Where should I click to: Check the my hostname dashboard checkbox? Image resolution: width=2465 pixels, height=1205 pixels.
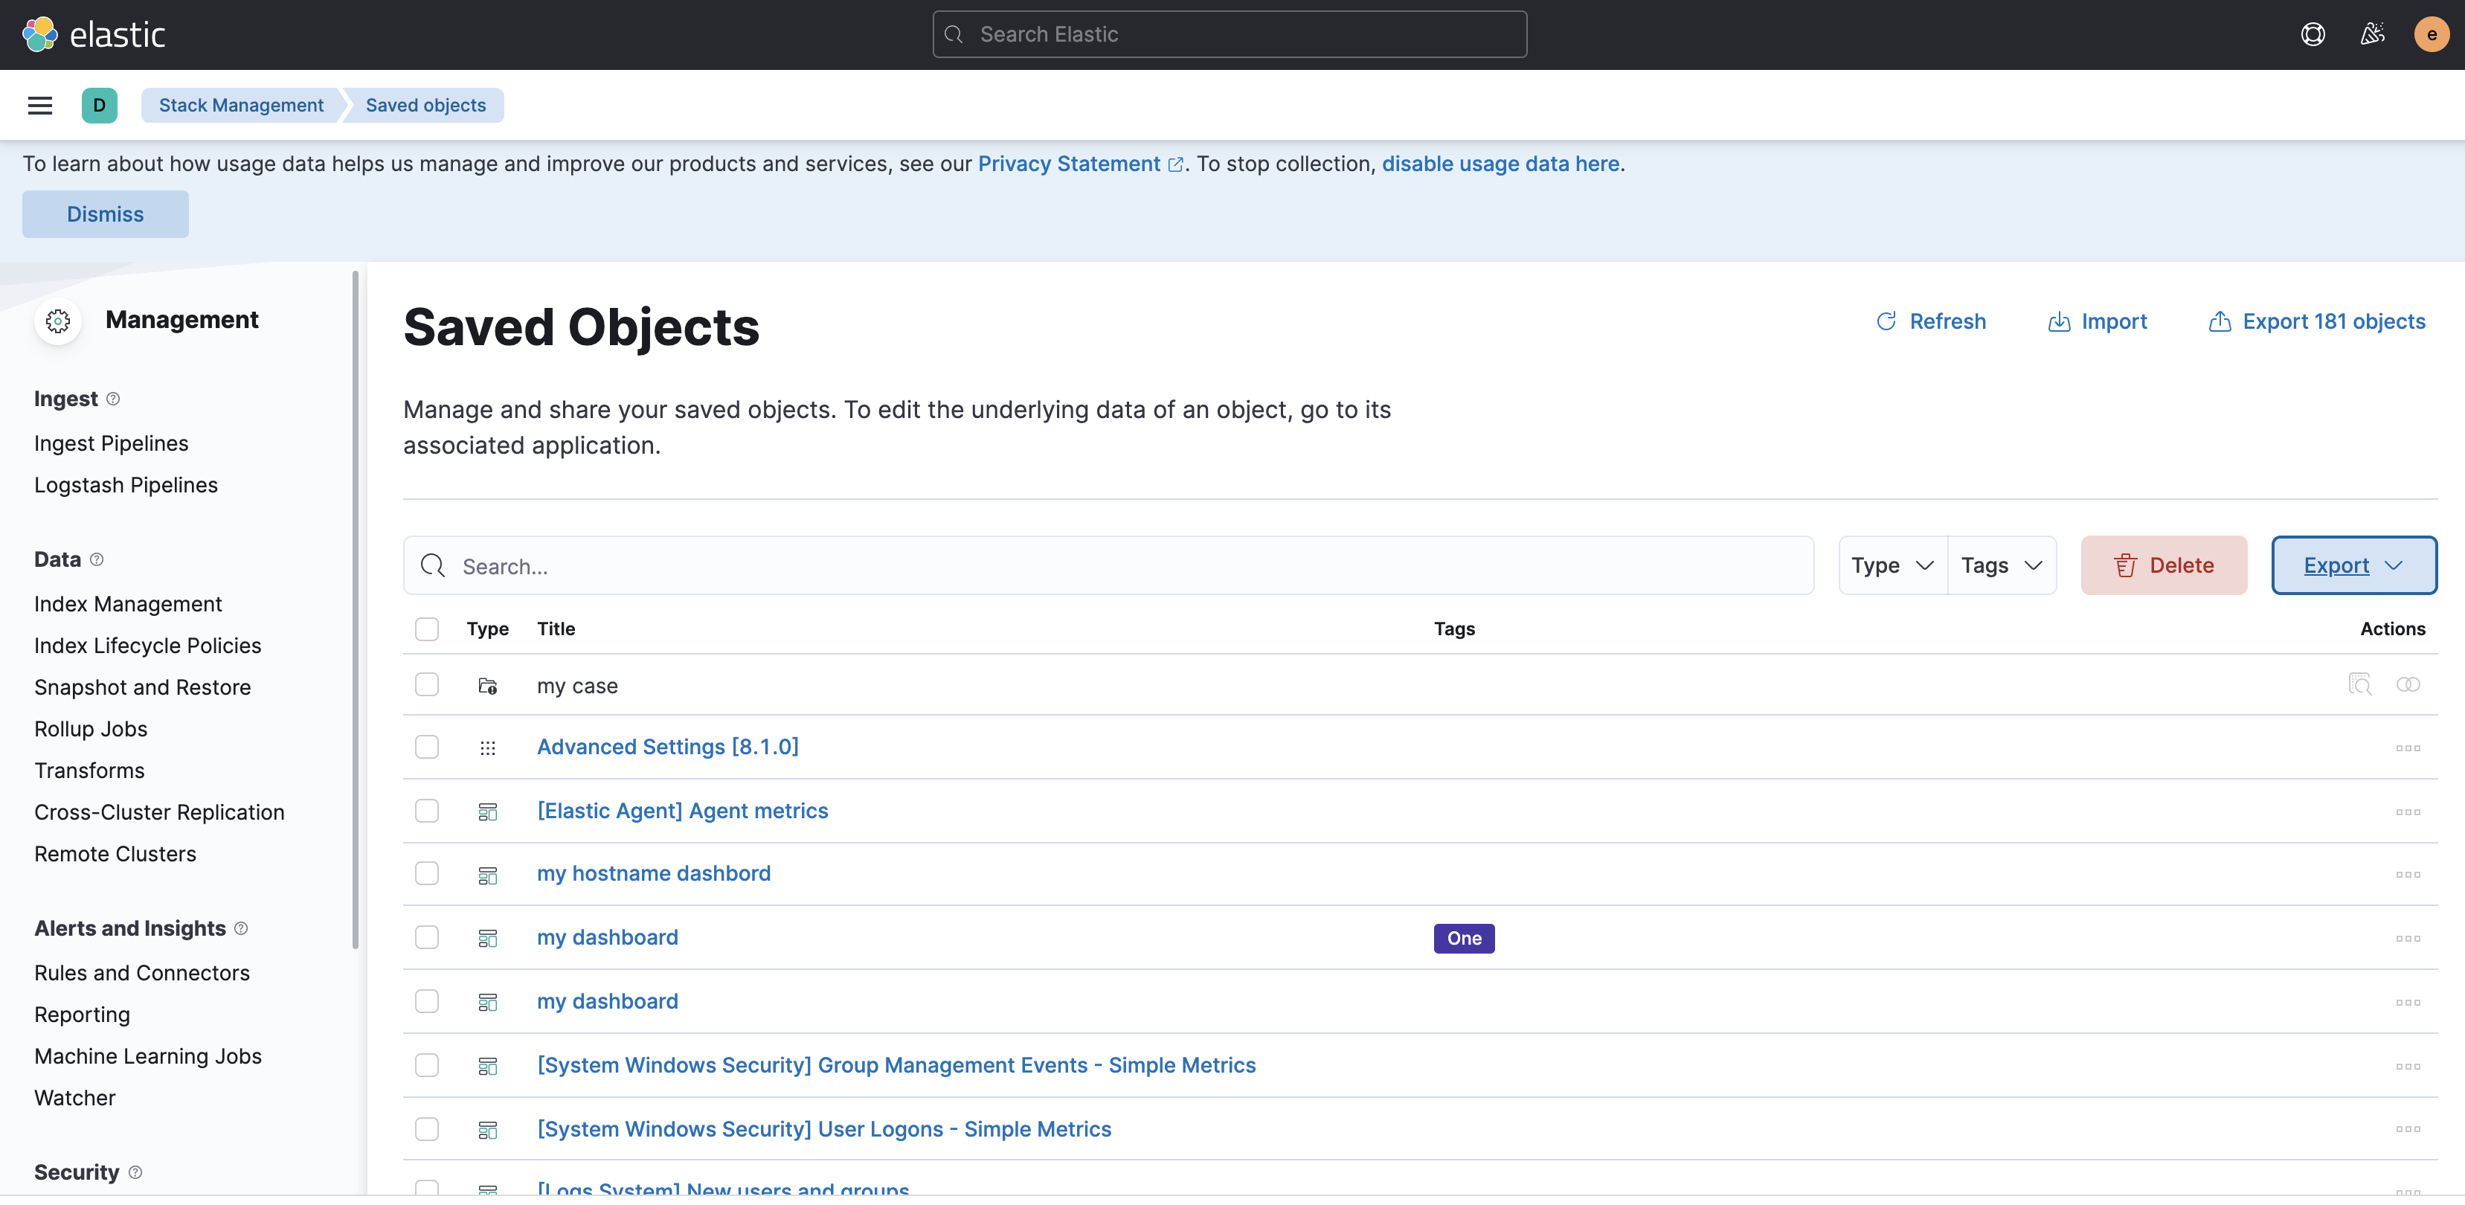click(x=427, y=873)
